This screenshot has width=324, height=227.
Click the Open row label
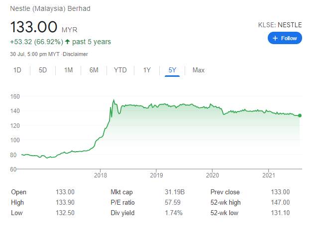tap(18, 192)
